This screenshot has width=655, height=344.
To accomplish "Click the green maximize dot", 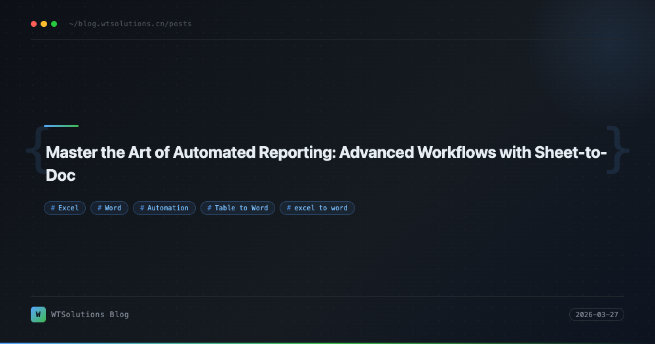I will pyautogui.click(x=54, y=24).
